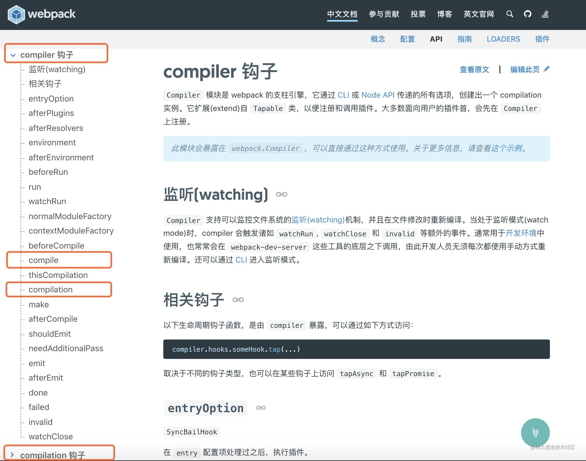
Task: Select failed in sidebar
Action: [39, 407]
